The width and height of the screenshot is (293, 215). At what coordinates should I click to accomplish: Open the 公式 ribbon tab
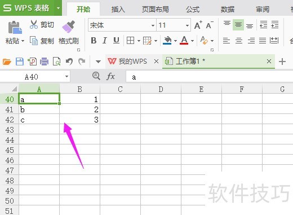coord(193,9)
